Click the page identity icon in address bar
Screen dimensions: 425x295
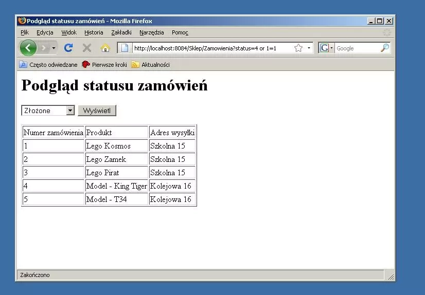coord(125,48)
